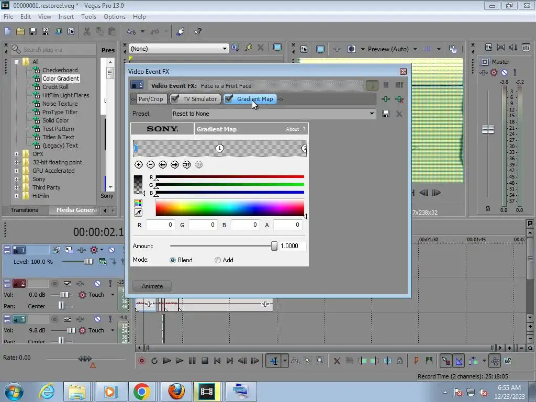Mute the Master bus

504,72
